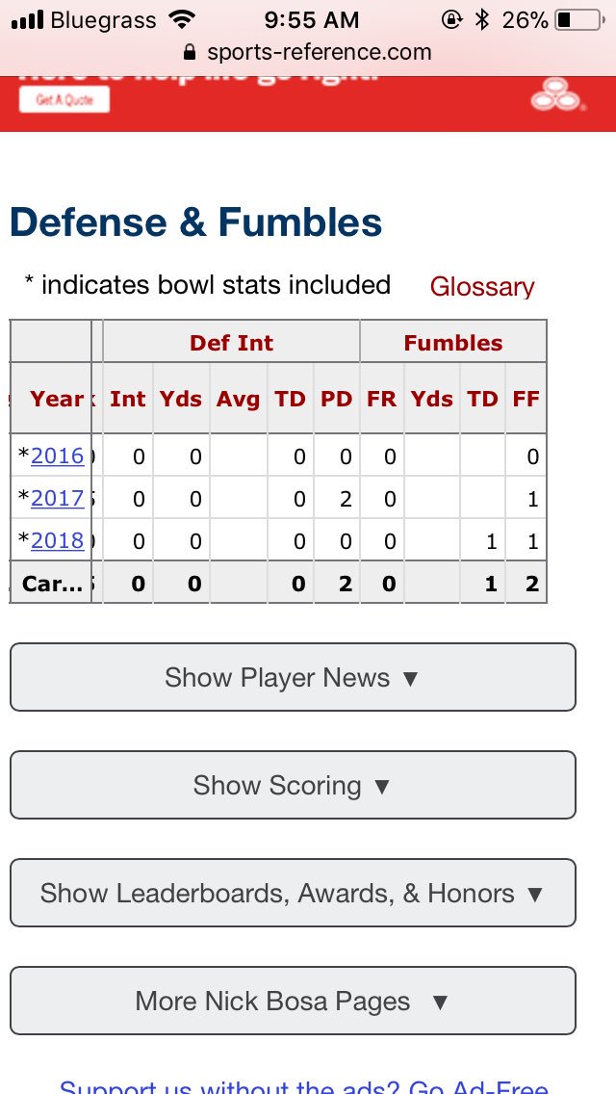Viewport: 616px width, 1094px height.
Task: Tap the Wi-Fi status icon
Action: pos(181,20)
